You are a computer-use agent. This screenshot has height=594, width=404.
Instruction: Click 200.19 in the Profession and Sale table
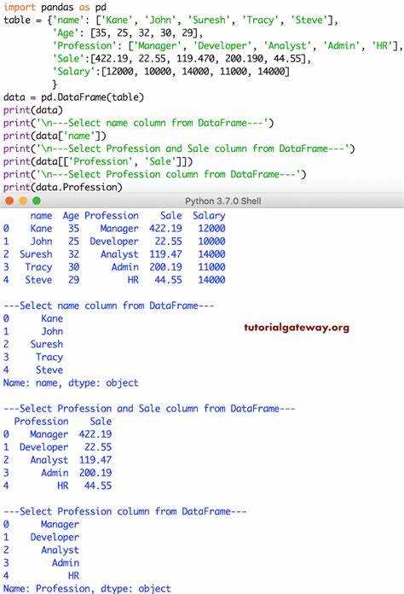[x=95, y=473]
